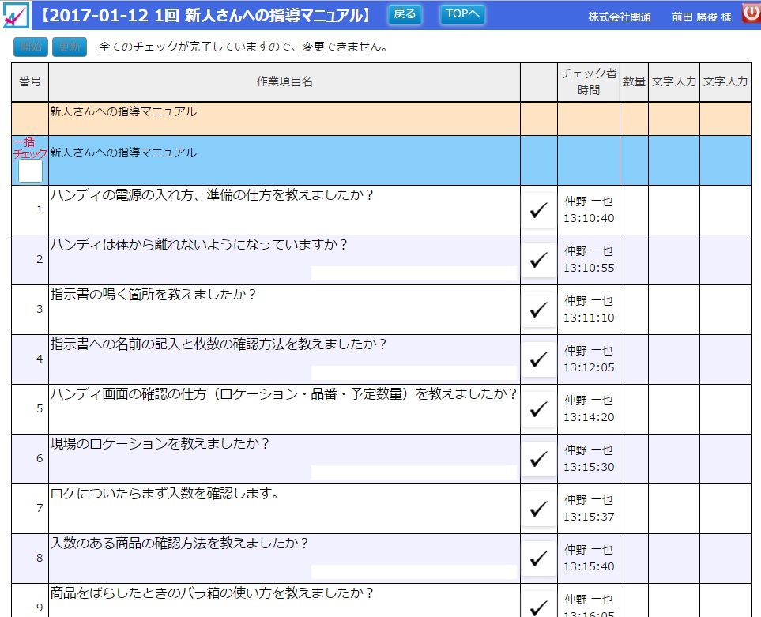This screenshot has width=761, height=617.
Task: Click the red power logout icon
Action: pos(752,13)
